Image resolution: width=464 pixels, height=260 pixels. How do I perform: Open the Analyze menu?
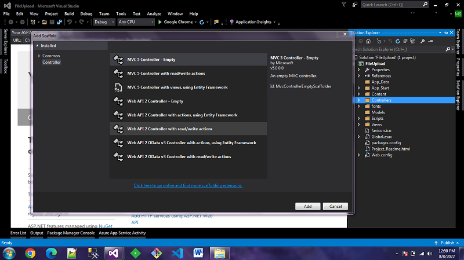click(x=154, y=14)
